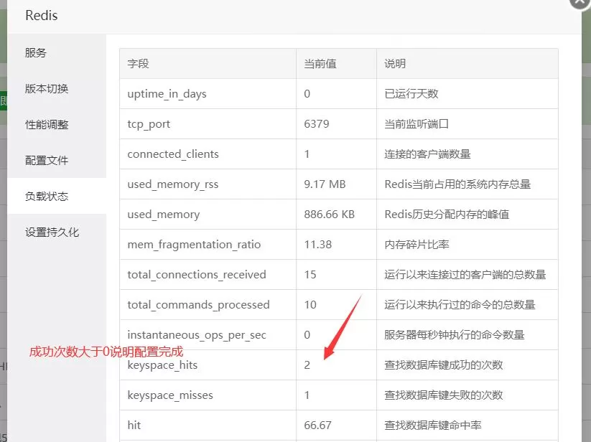Select the used_memory field name
The image size is (591, 442).
(164, 215)
